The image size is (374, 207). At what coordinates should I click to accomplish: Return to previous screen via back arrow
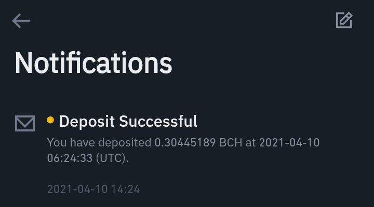pos(21,21)
